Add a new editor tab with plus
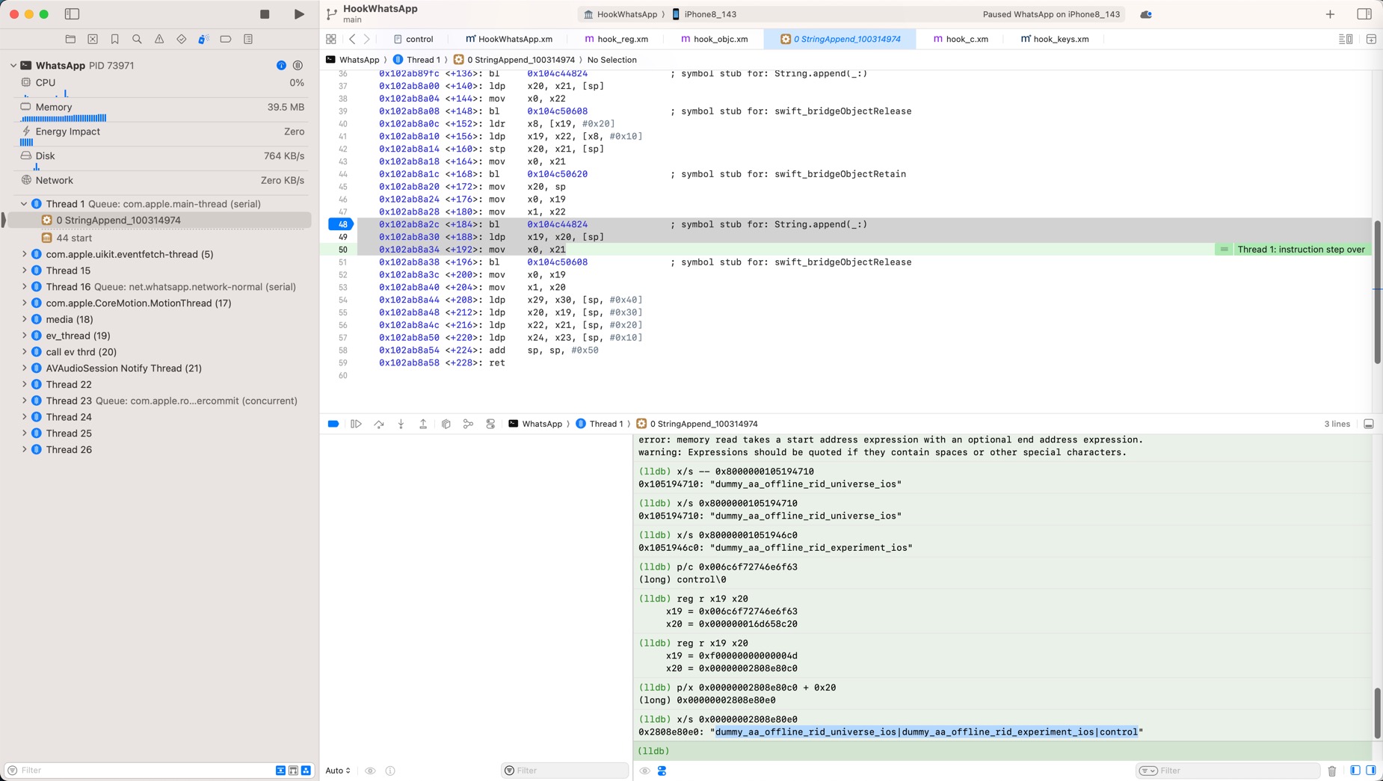1383x781 pixels. (x=1330, y=14)
